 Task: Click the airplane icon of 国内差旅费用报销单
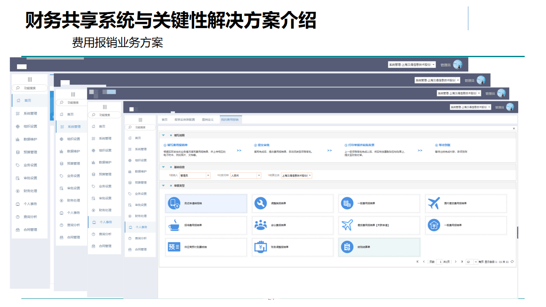click(x=434, y=204)
